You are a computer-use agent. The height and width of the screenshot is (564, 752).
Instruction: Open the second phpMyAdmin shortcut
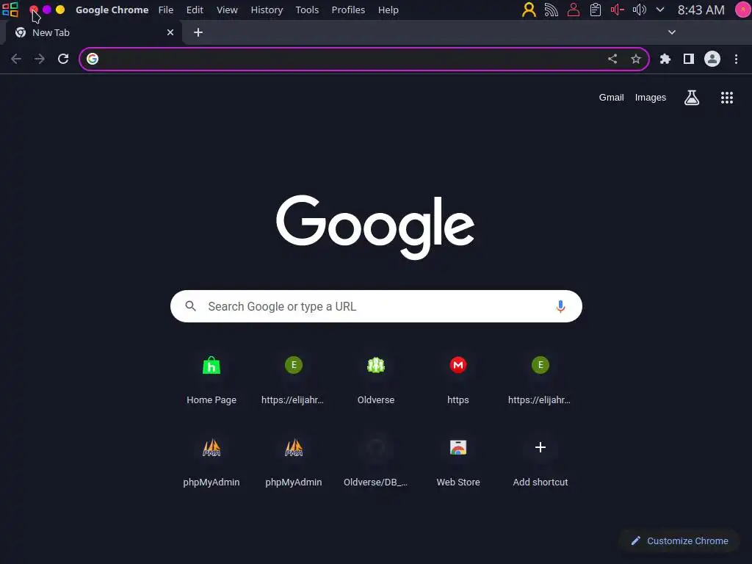pyautogui.click(x=294, y=463)
